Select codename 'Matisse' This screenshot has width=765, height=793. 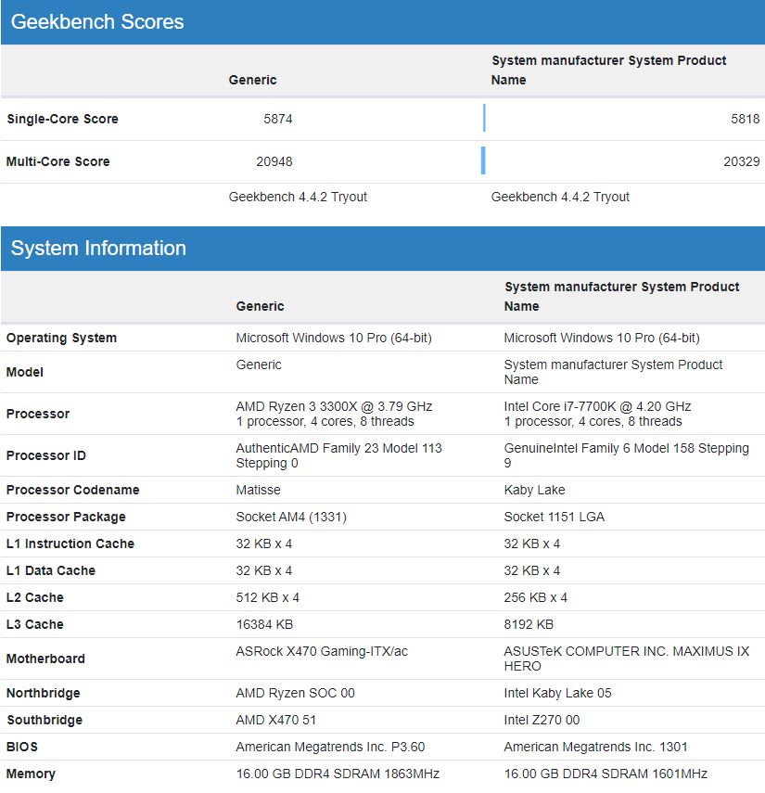tap(259, 490)
